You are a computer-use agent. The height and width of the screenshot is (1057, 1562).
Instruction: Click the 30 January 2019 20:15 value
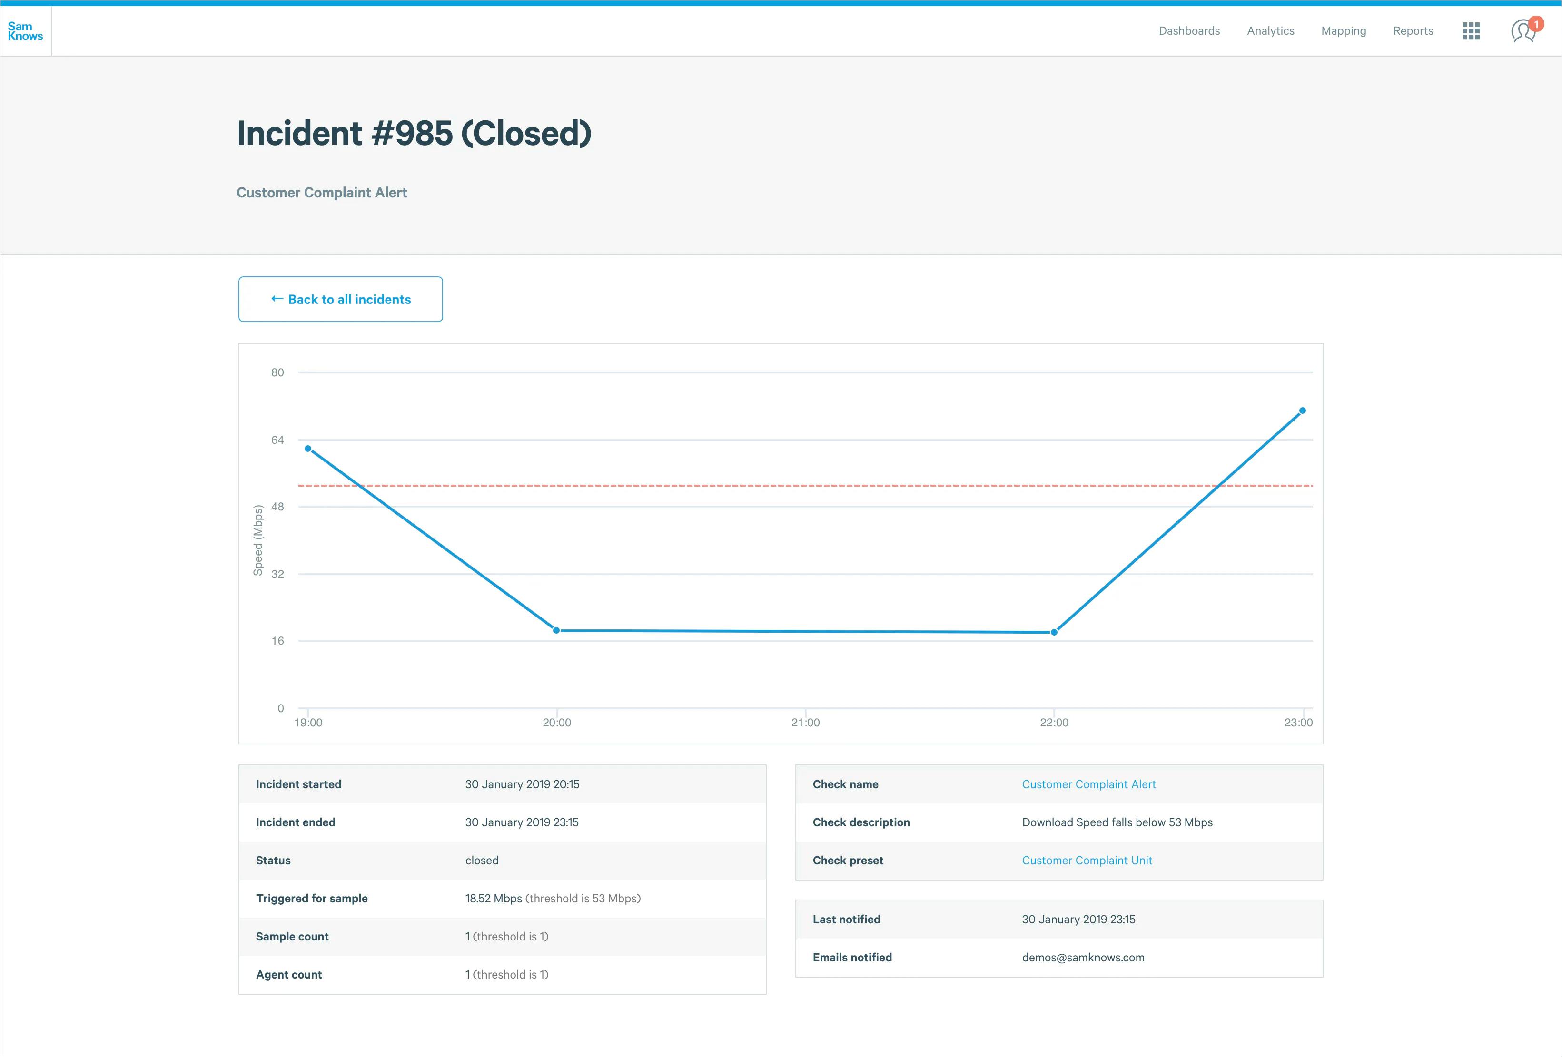pos(522,784)
